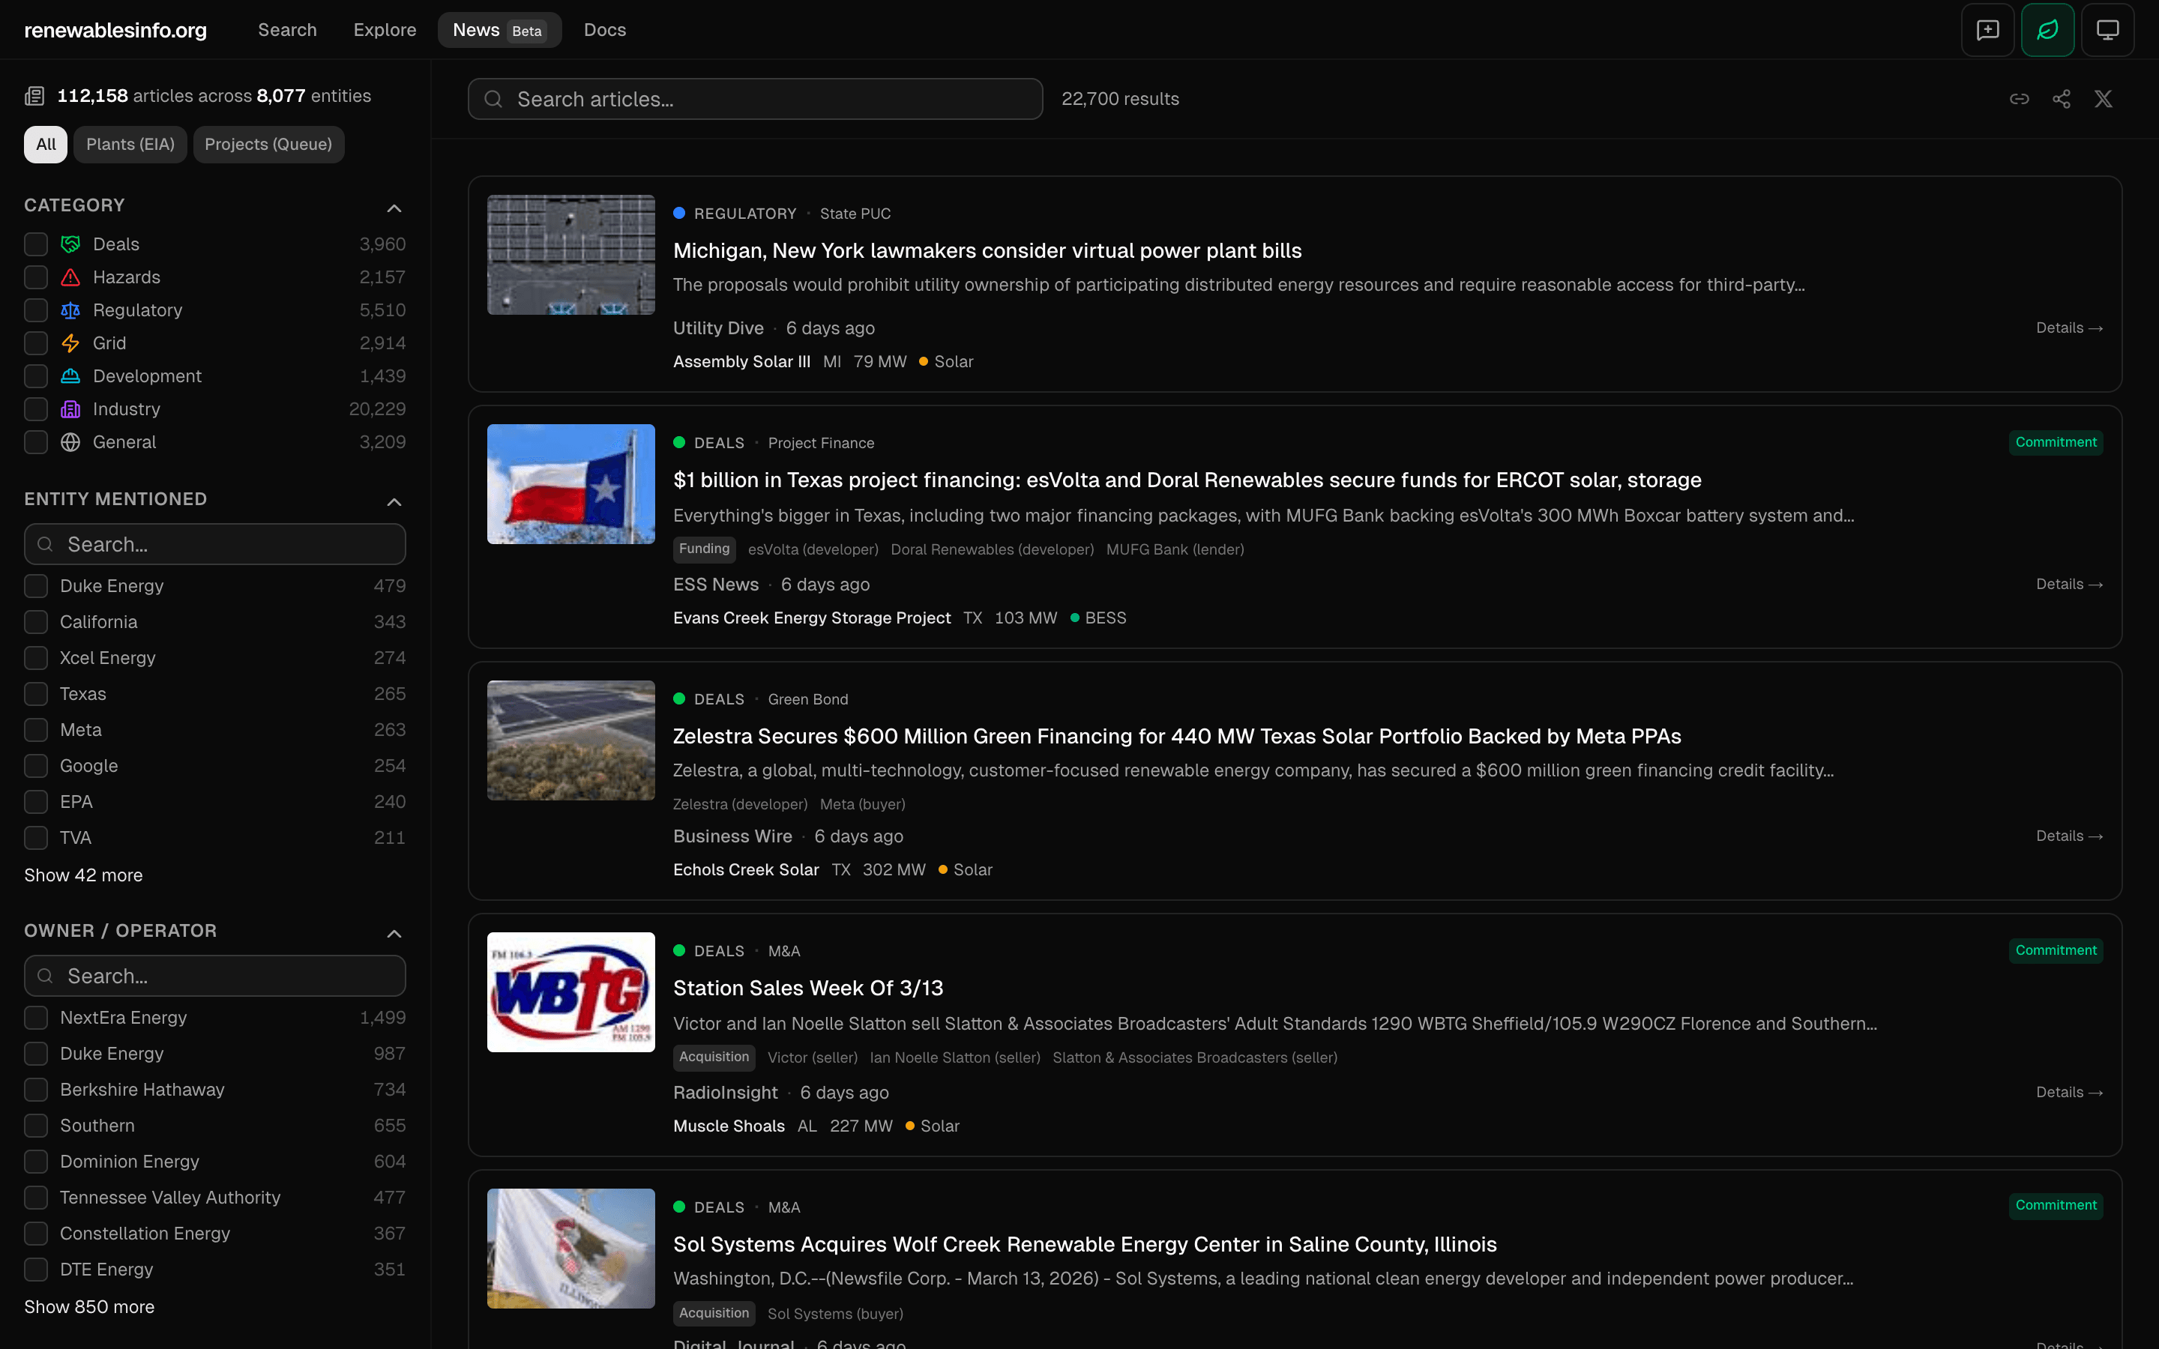Click the blue Regulatory category dot

[679, 214]
